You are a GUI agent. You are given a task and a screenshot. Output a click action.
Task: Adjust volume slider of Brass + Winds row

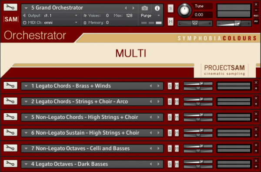tap(198, 84)
